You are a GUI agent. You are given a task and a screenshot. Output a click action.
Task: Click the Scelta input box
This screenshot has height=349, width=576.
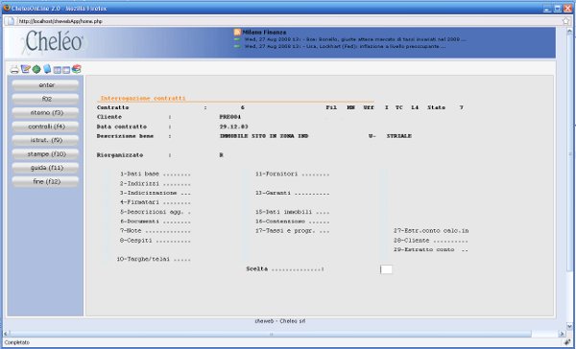click(386, 269)
